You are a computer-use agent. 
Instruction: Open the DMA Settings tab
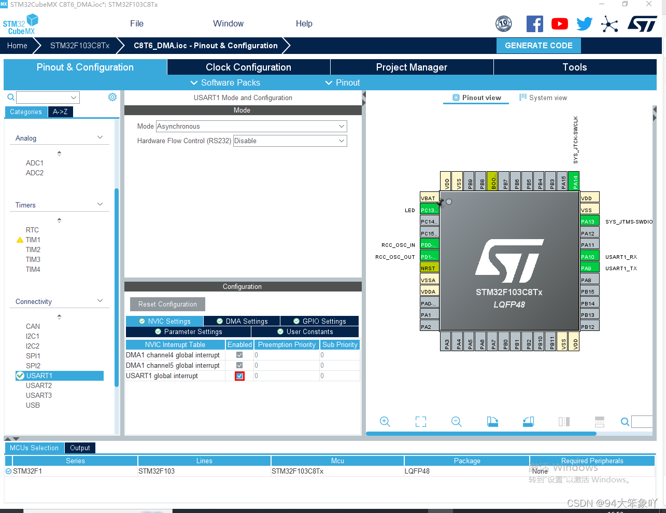242,321
